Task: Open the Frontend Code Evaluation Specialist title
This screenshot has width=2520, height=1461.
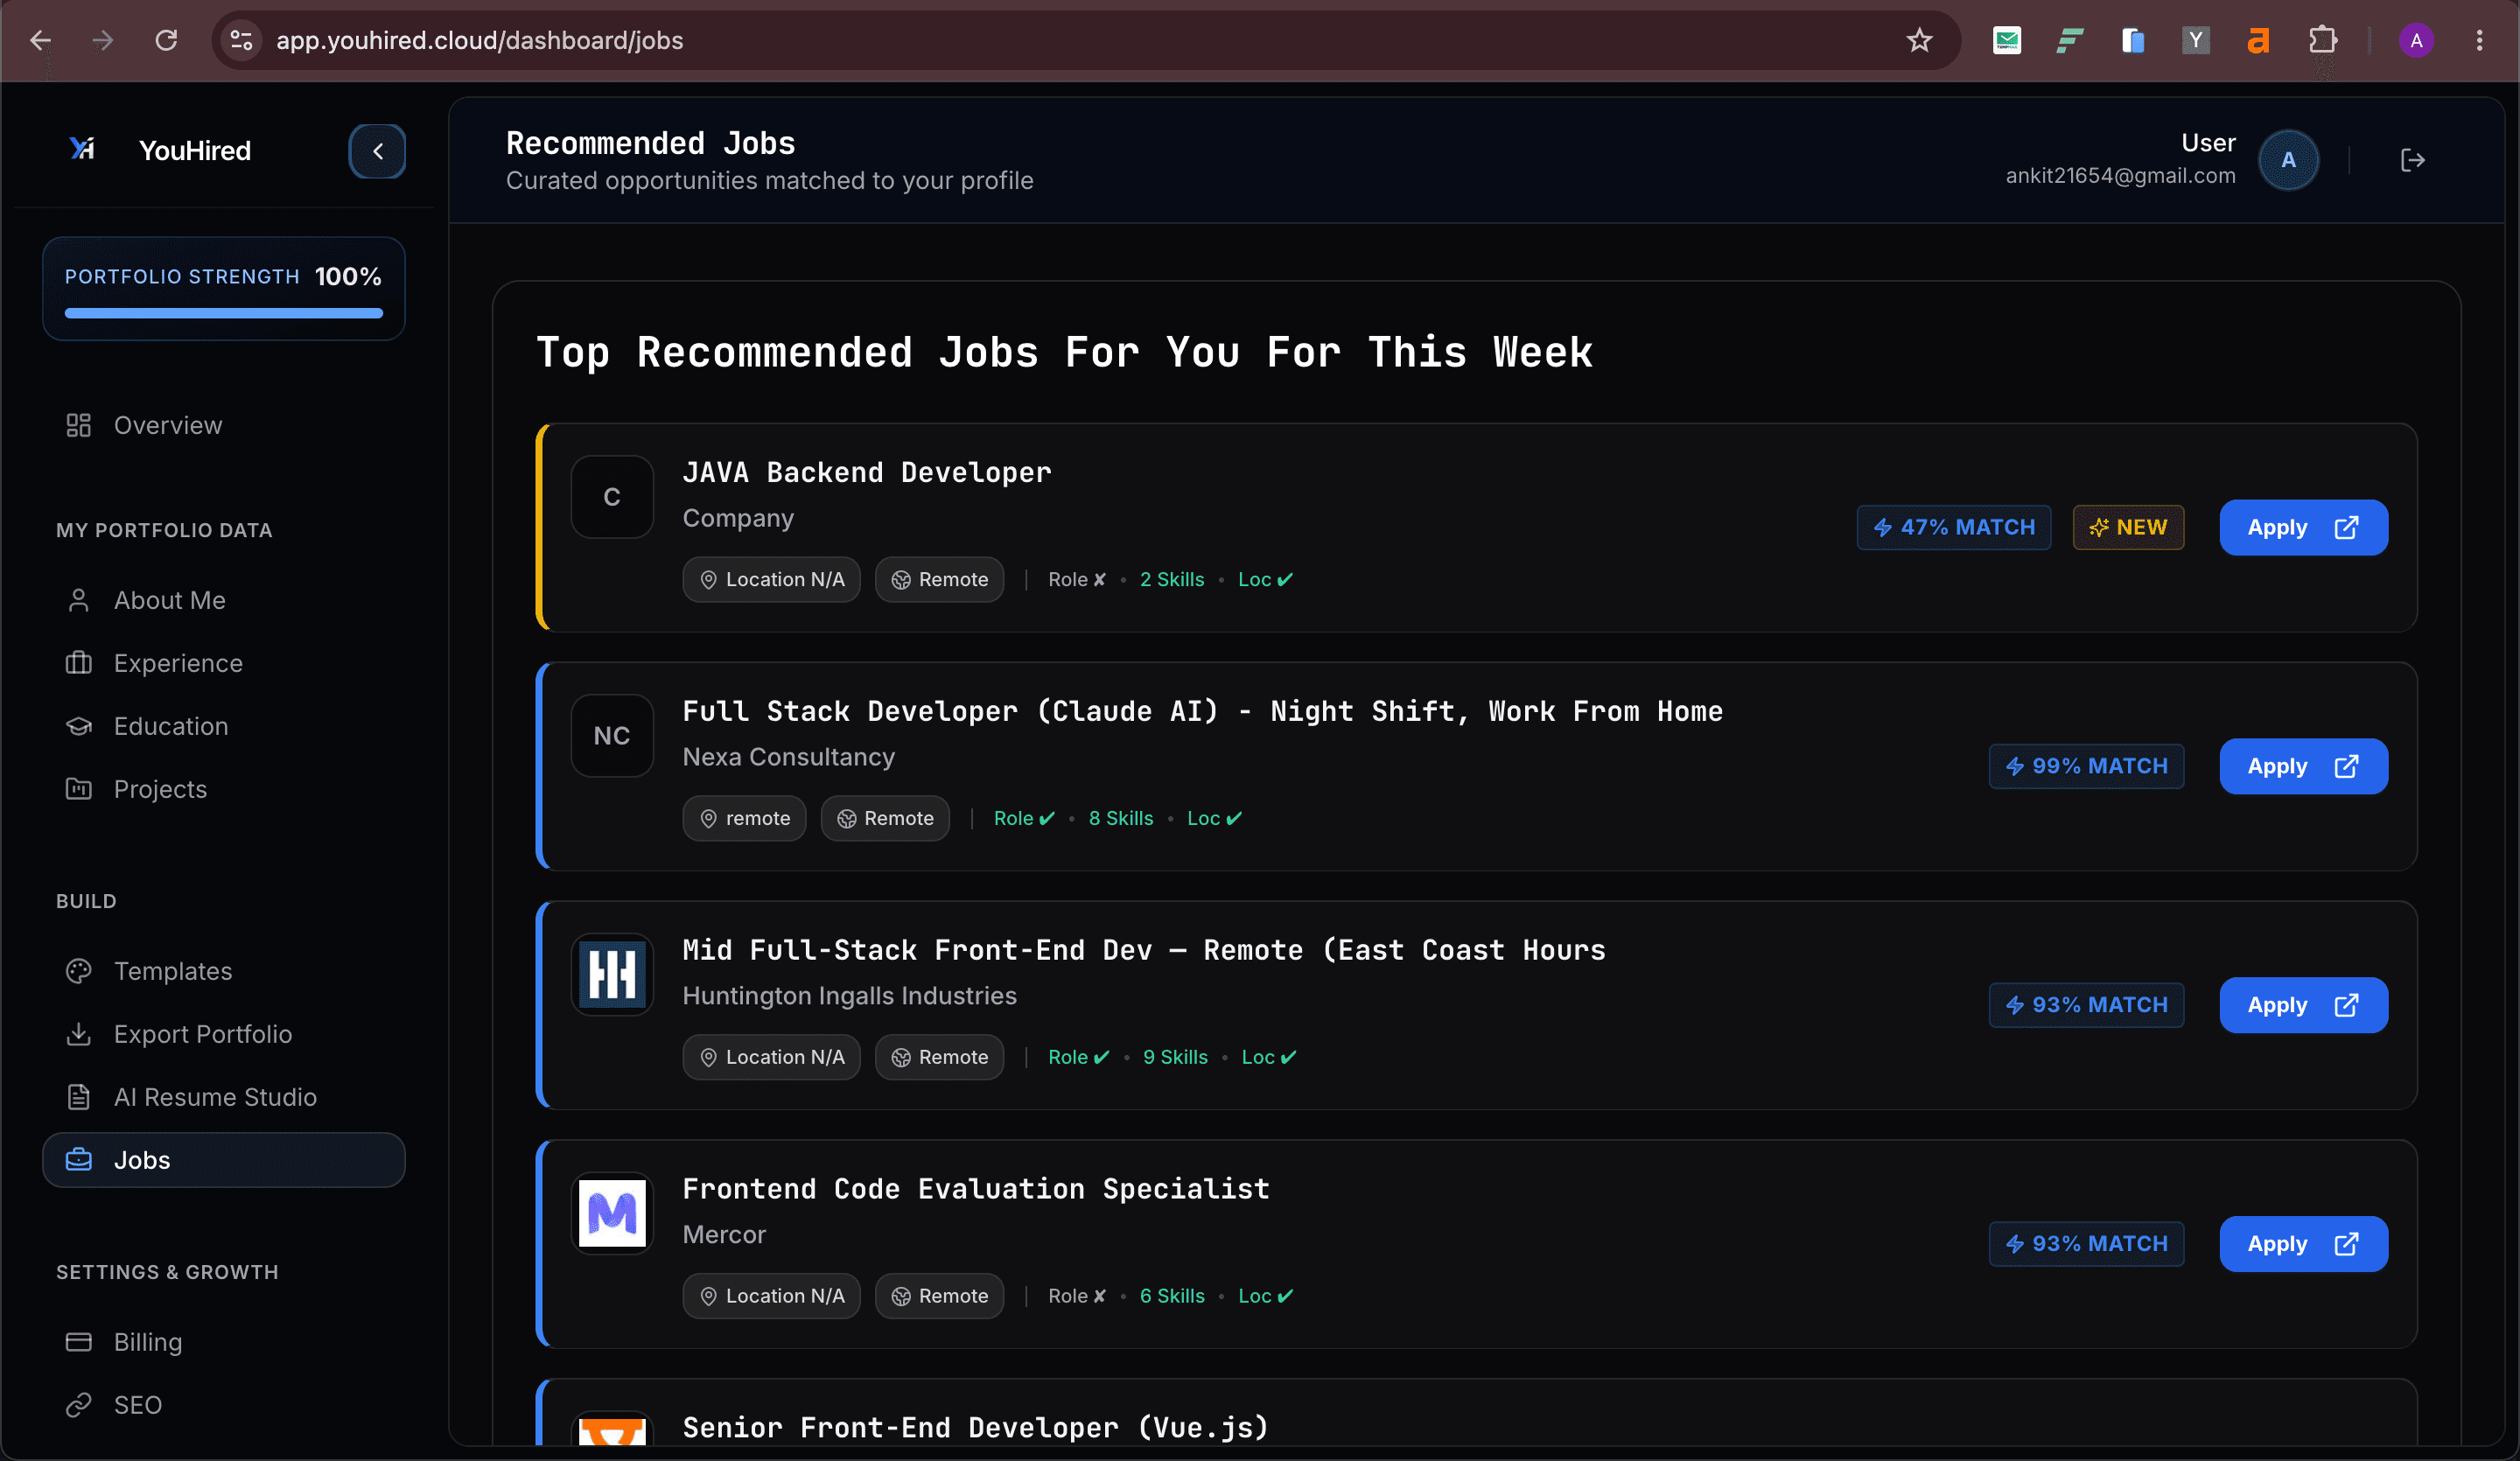Action: [x=976, y=1189]
